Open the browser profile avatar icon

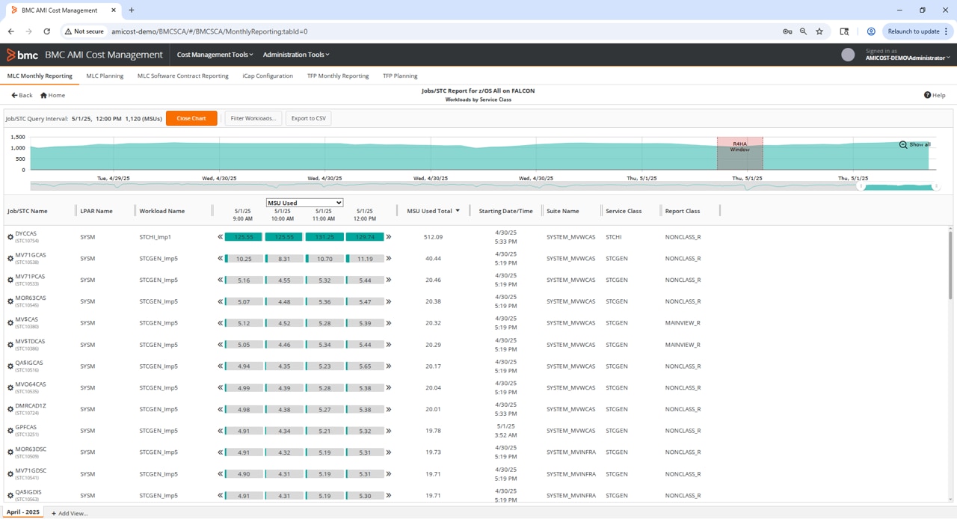coord(871,31)
